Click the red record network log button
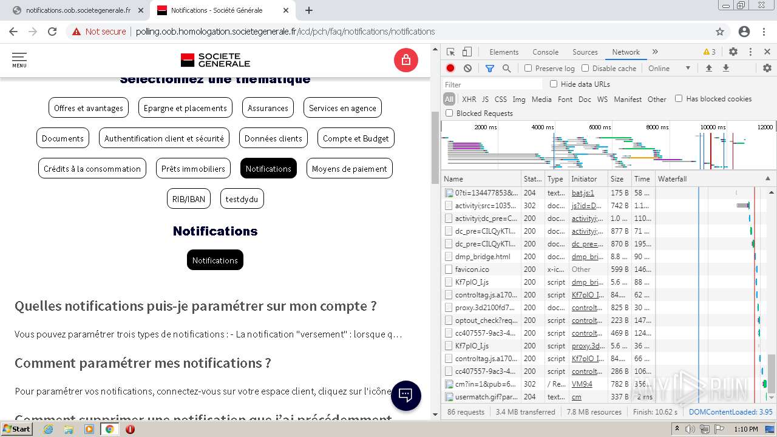Image resolution: width=777 pixels, height=437 pixels. click(x=450, y=68)
